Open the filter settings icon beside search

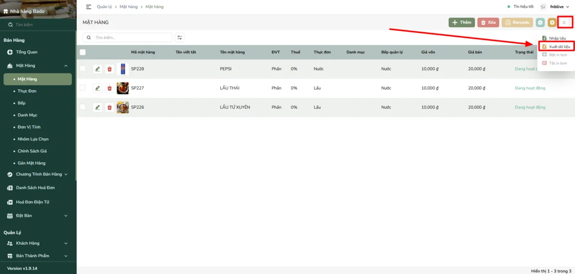point(180,37)
